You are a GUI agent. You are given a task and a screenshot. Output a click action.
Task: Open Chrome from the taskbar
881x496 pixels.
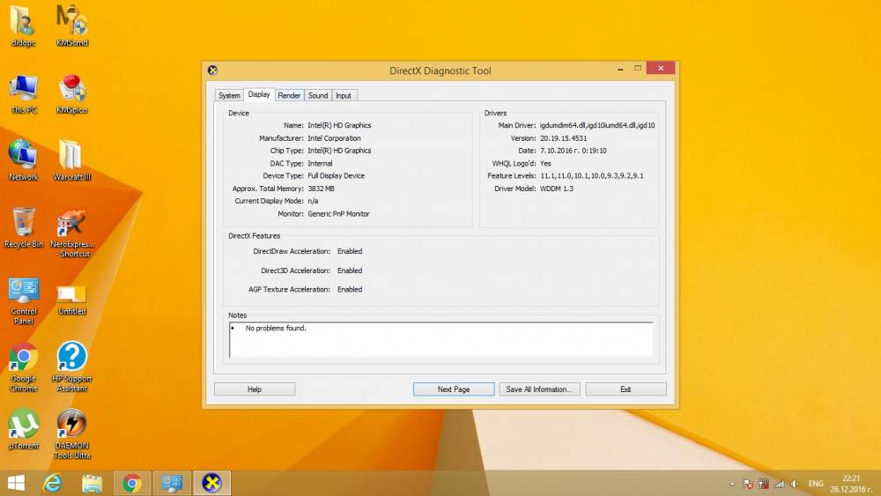(x=132, y=483)
